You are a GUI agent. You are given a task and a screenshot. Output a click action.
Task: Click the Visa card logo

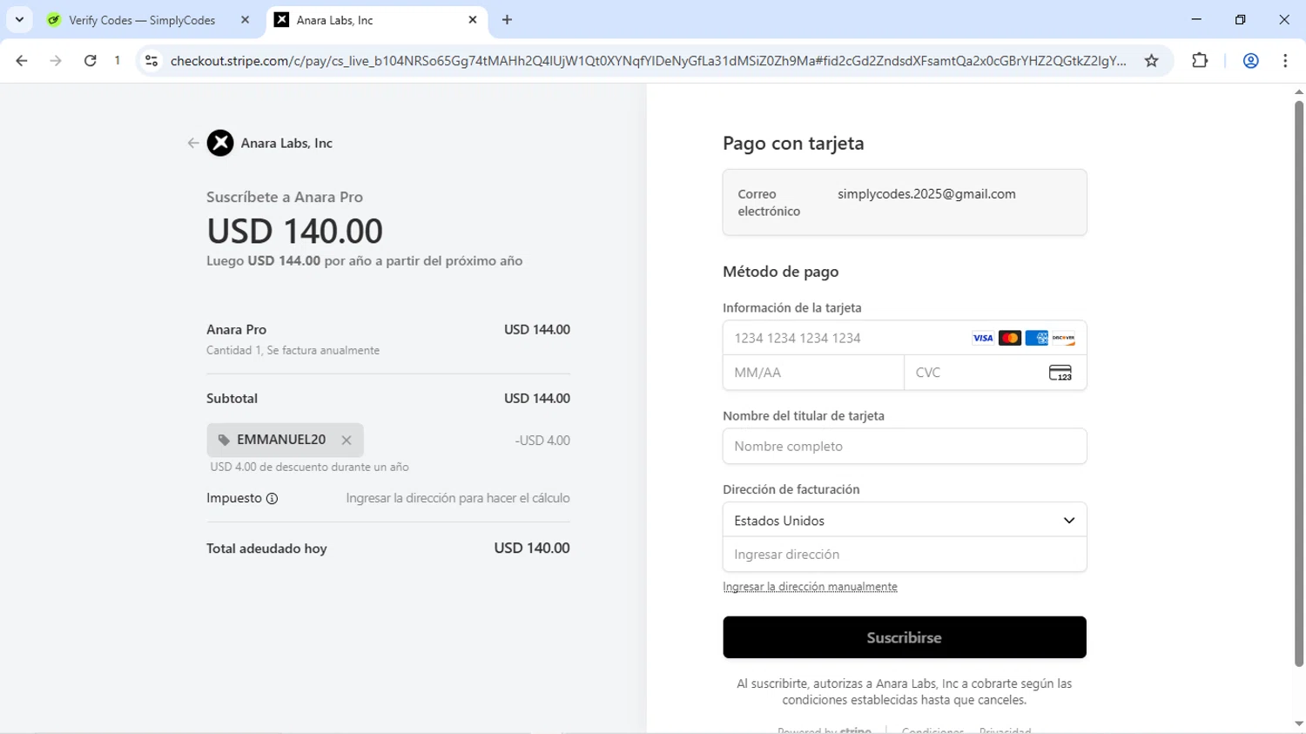click(x=983, y=338)
